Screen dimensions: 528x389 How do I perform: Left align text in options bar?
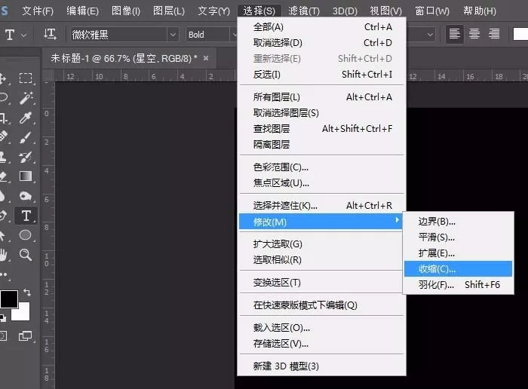pos(454,34)
